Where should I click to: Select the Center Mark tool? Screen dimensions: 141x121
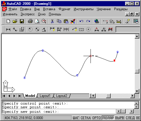coord(88,29)
